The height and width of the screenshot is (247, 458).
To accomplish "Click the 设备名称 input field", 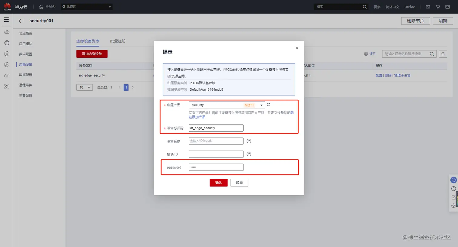I will [x=216, y=141].
